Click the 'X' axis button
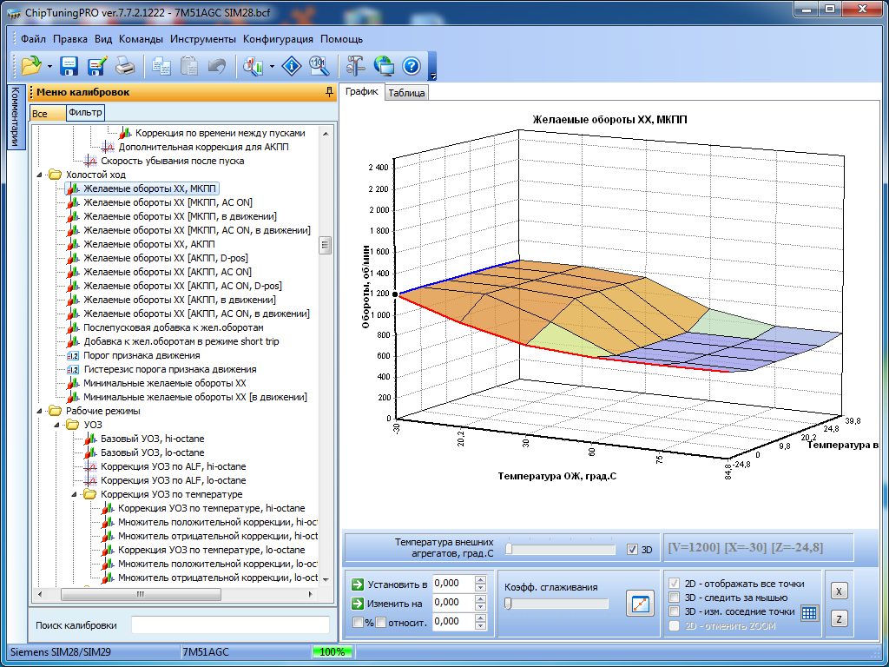This screenshot has width=889, height=667. click(839, 591)
